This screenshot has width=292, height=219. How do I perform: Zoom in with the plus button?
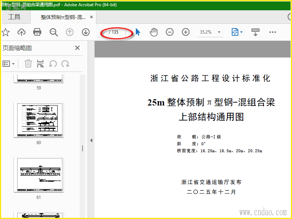[186, 32]
